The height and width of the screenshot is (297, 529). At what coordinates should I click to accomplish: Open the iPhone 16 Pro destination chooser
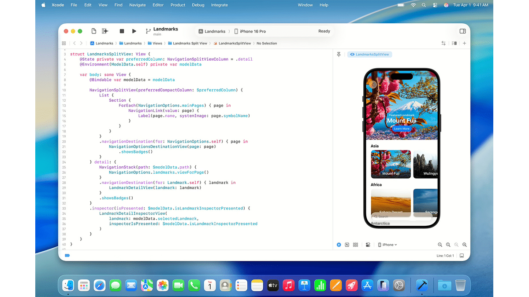pos(251,31)
